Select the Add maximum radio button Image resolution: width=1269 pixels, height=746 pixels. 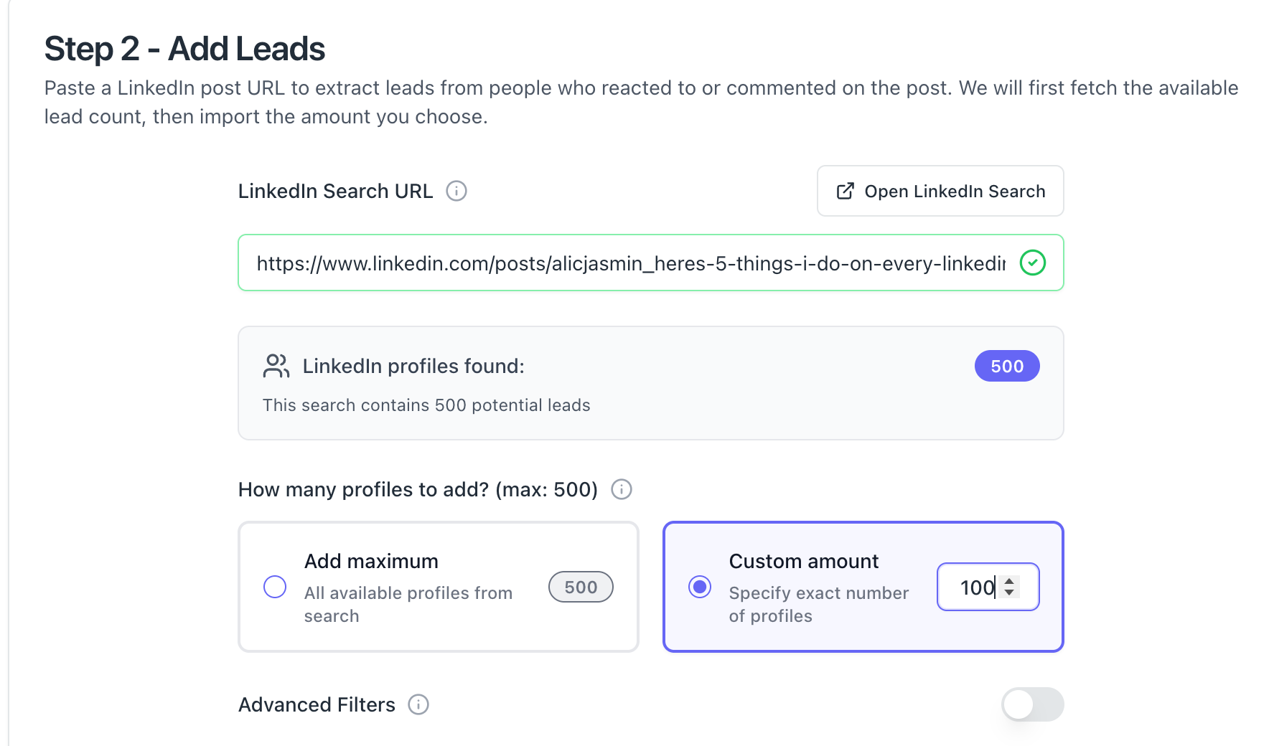click(x=275, y=587)
